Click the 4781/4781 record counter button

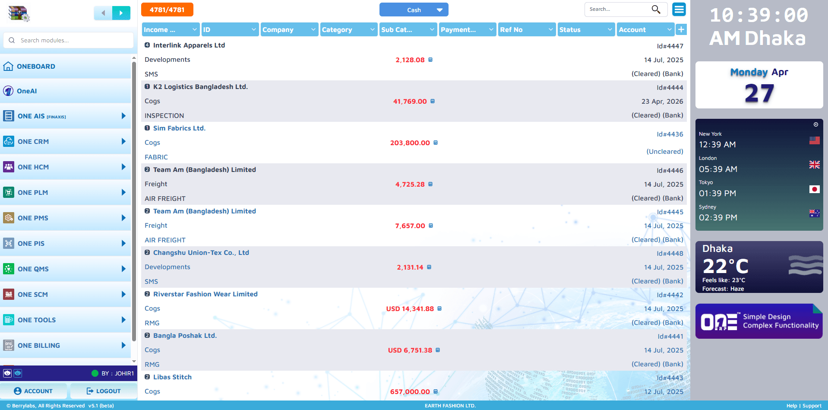tap(167, 10)
